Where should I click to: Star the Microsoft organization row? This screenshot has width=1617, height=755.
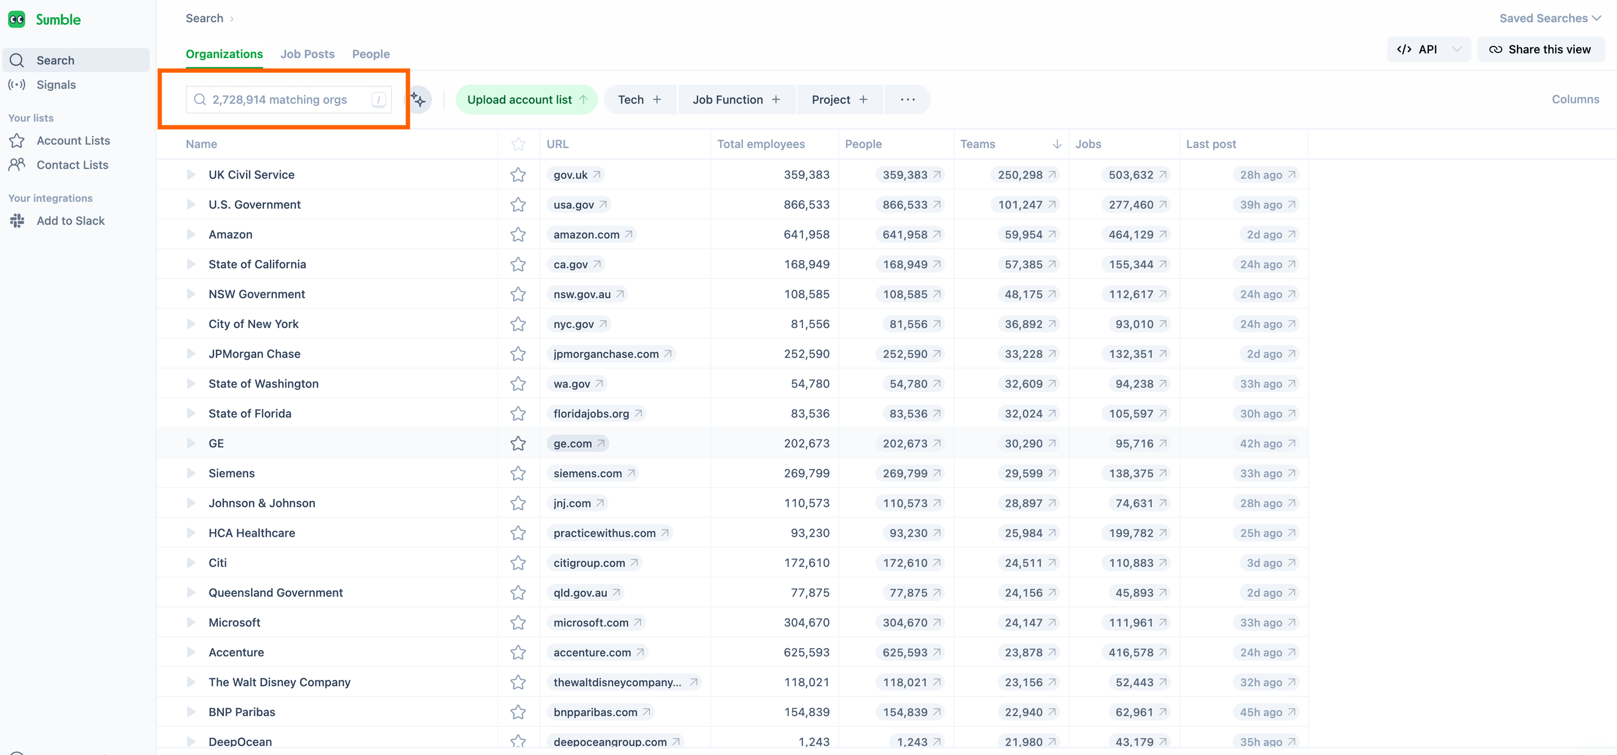point(518,622)
